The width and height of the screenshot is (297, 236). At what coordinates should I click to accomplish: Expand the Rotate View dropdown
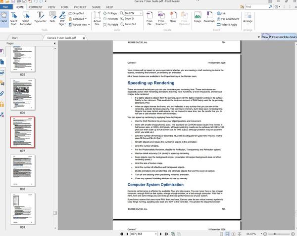[89, 25]
